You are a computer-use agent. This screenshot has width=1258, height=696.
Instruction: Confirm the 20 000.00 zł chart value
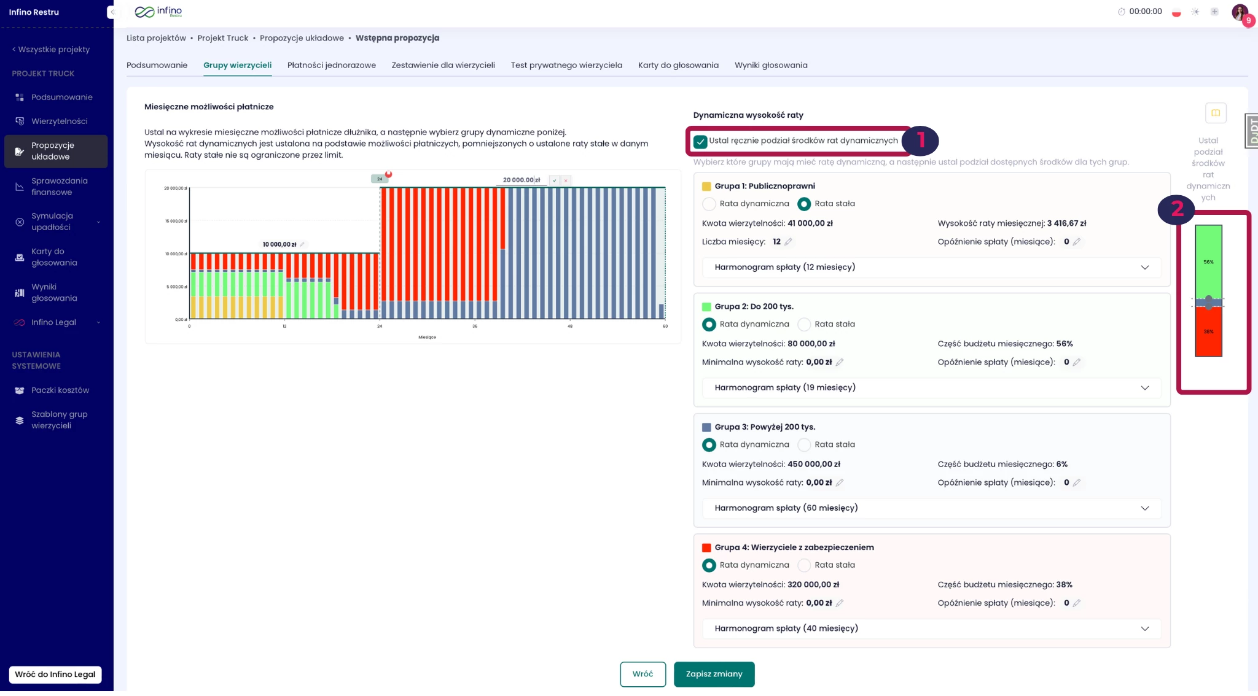[x=554, y=180]
